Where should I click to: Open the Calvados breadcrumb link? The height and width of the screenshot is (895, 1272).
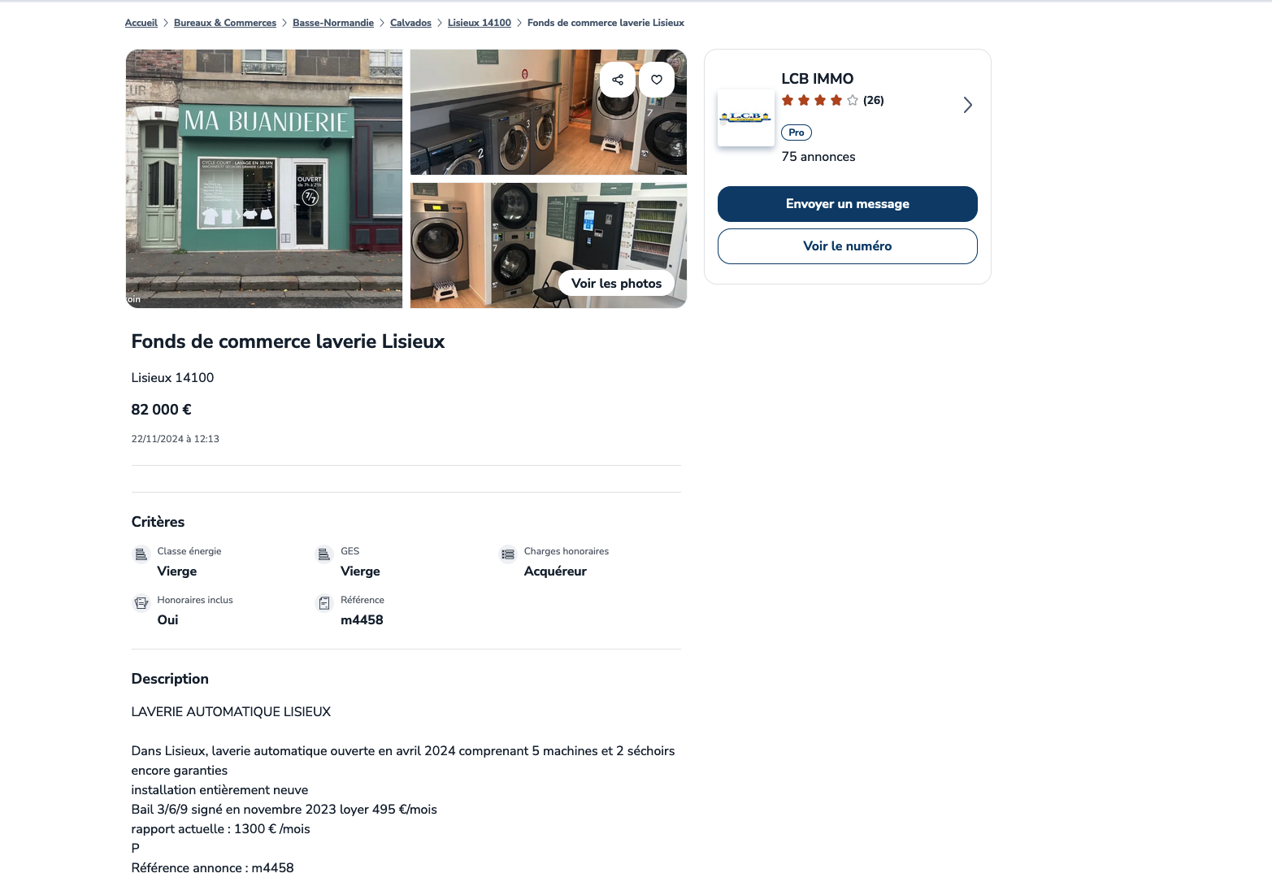(410, 23)
